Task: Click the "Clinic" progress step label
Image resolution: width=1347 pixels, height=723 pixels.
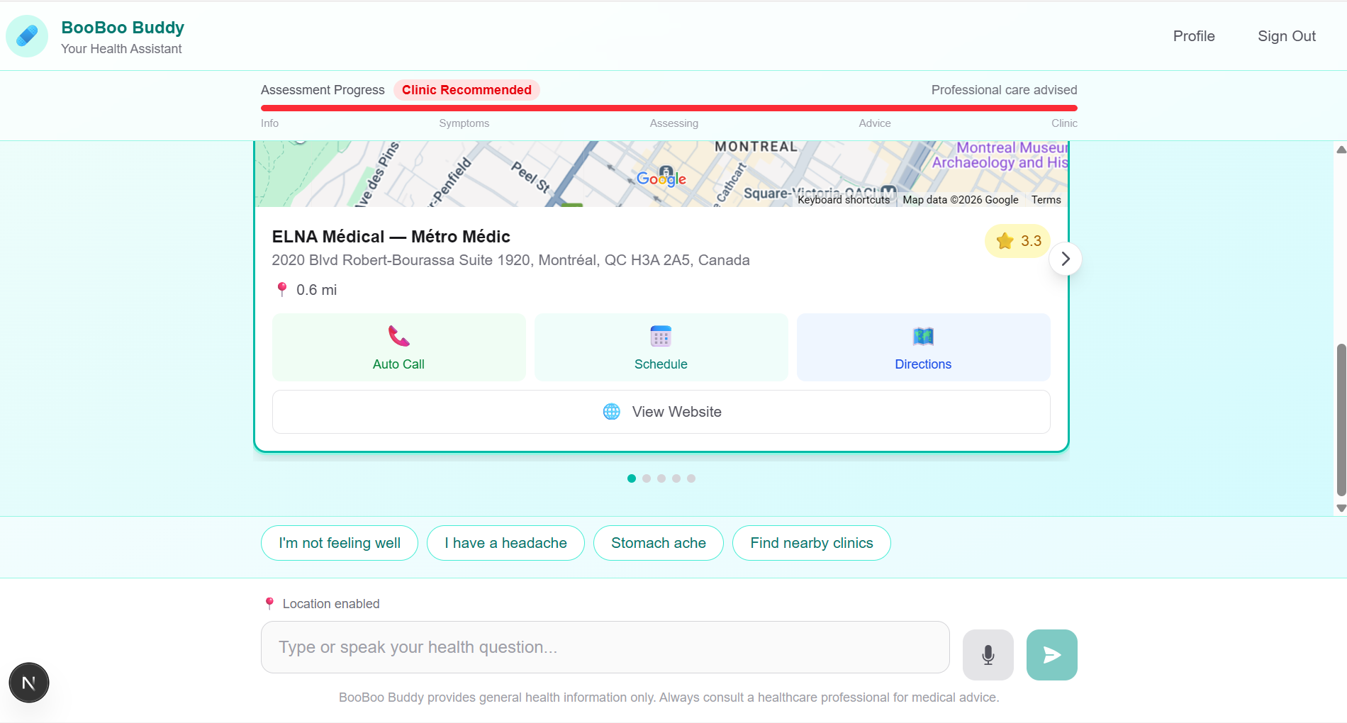Action: (x=1064, y=123)
